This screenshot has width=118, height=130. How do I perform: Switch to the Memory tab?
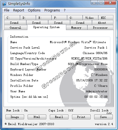coord(76,28)
